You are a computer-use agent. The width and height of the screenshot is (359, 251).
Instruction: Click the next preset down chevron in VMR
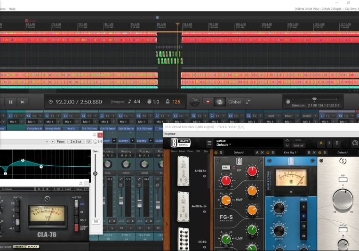point(287,146)
